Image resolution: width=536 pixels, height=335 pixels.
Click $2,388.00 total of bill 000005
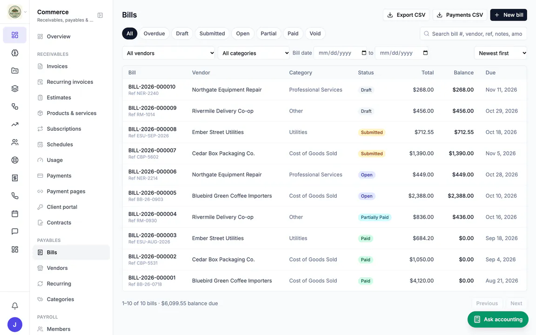click(421, 196)
